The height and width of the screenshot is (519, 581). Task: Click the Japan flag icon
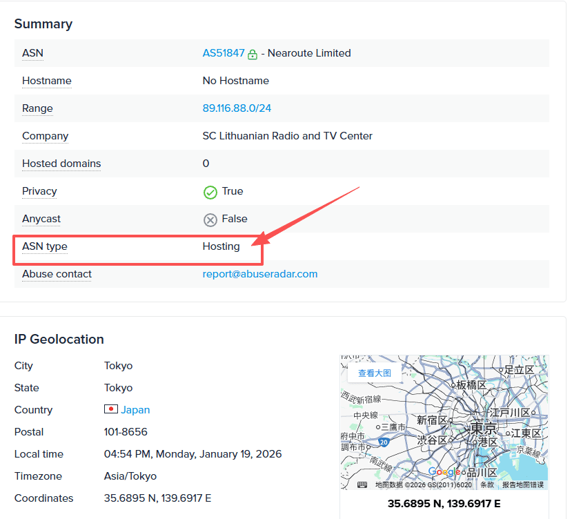110,409
